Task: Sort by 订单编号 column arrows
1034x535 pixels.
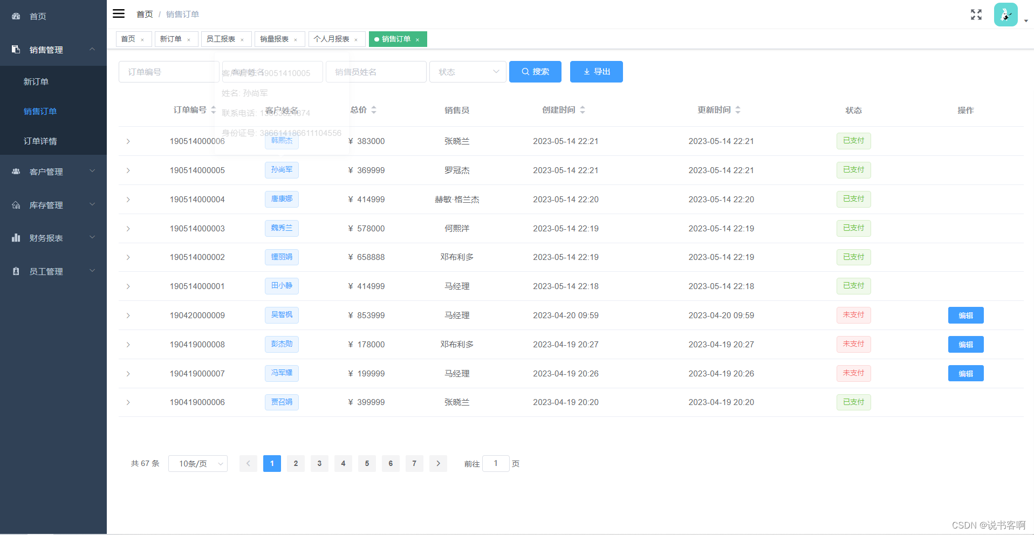Action: pyautogui.click(x=213, y=109)
